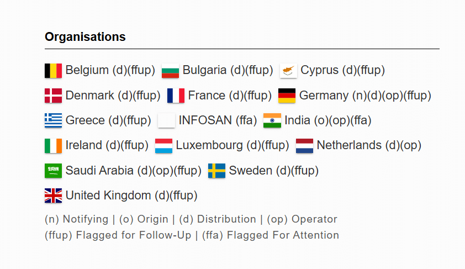
Task: Click the Saudi Arabia flag icon
Action: click(x=54, y=171)
